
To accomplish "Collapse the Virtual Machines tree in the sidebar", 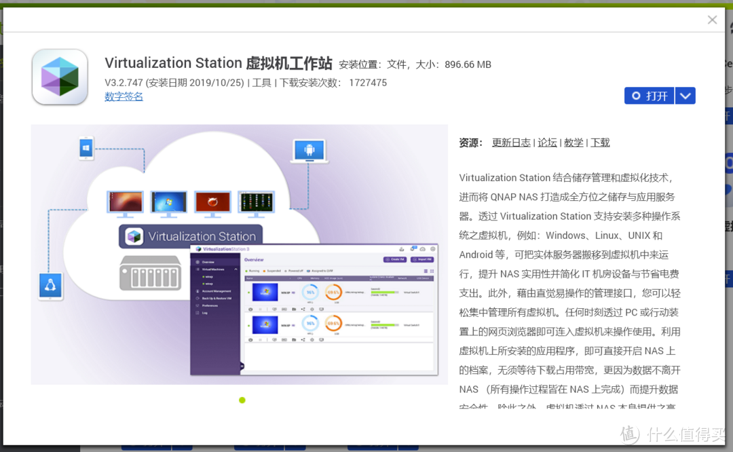I will (x=236, y=269).
